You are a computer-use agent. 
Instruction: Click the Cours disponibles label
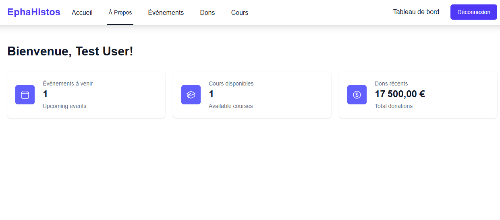pos(231,84)
